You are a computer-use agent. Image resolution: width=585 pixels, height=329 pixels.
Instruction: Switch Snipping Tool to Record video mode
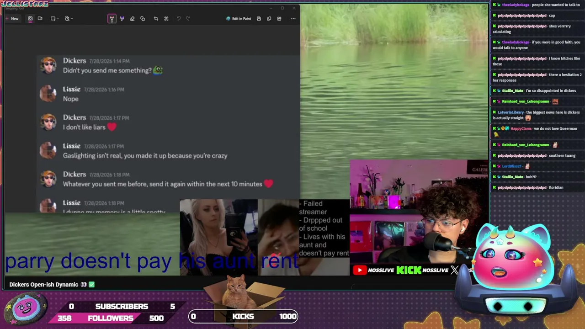40,19
